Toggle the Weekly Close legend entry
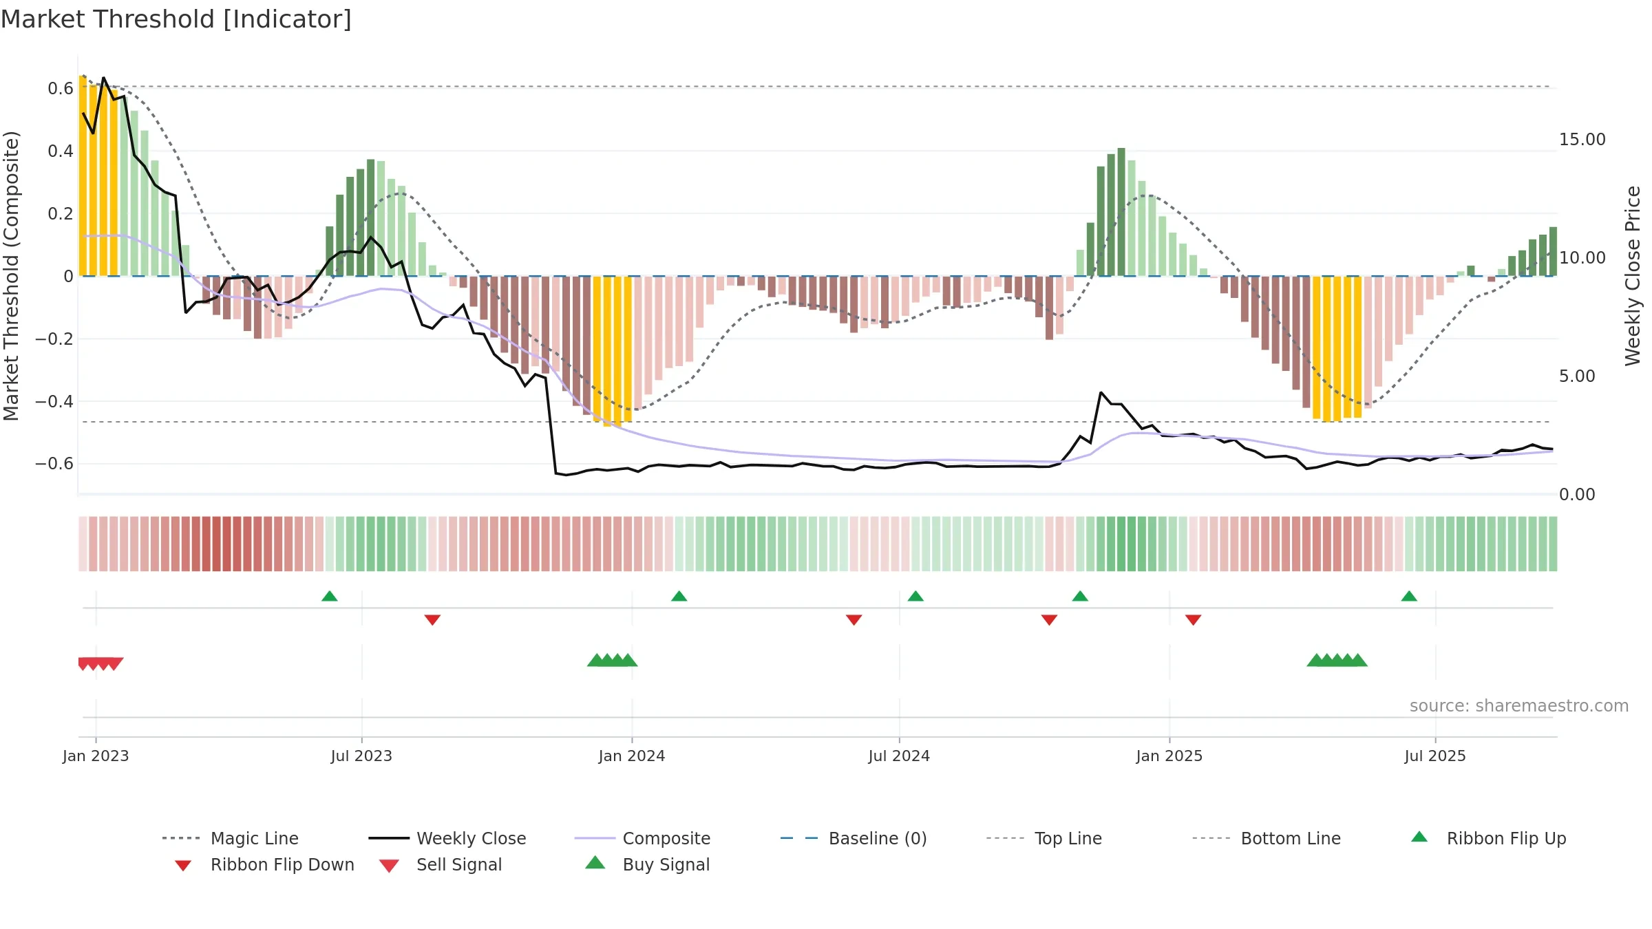 (447, 838)
